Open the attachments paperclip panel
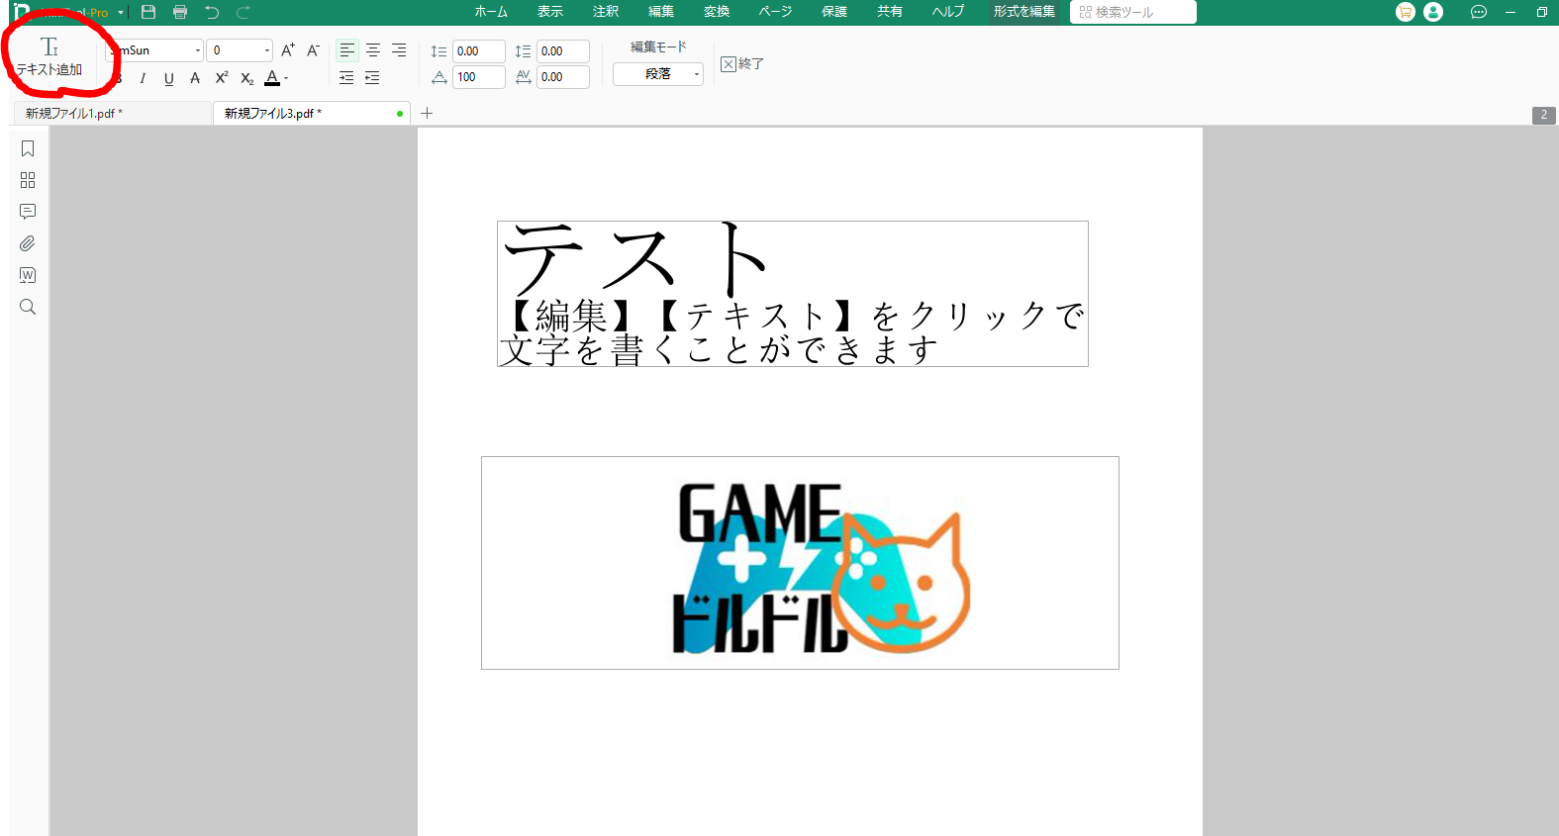The height and width of the screenshot is (836, 1559). point(28,243)
